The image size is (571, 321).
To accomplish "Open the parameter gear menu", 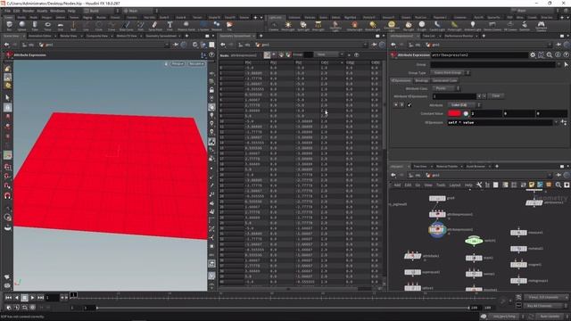I will (x=533, y=55).
